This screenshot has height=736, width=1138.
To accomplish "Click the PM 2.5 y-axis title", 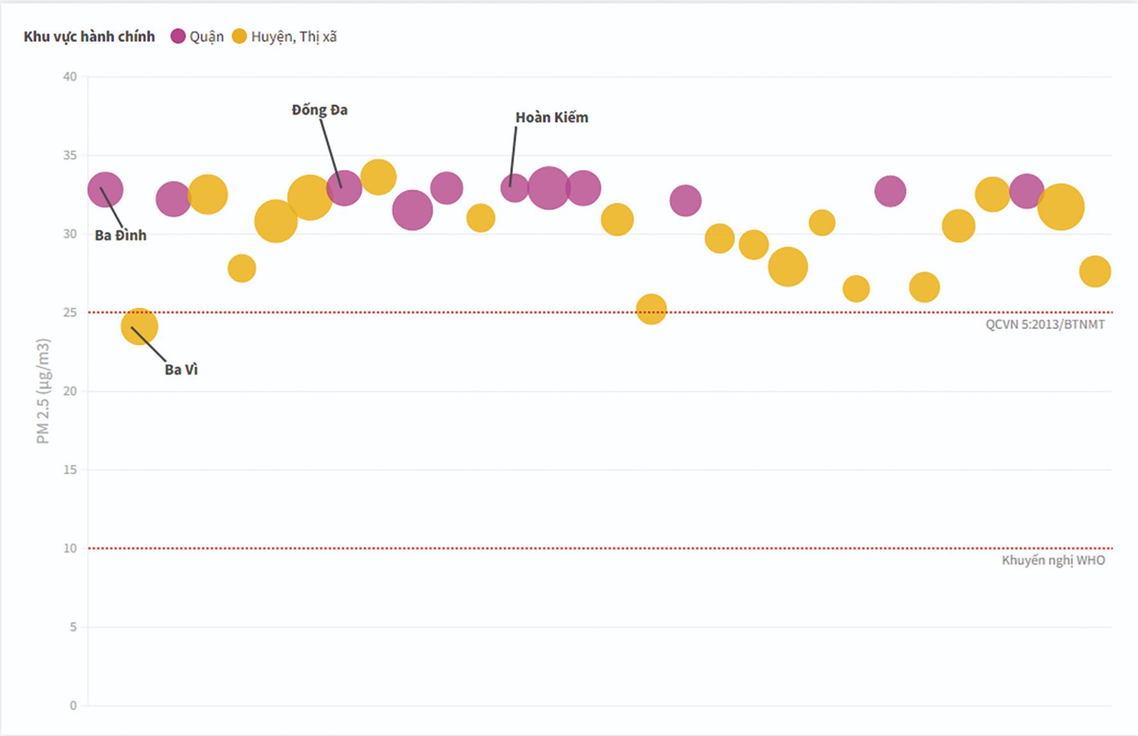I will click(43, 391).
